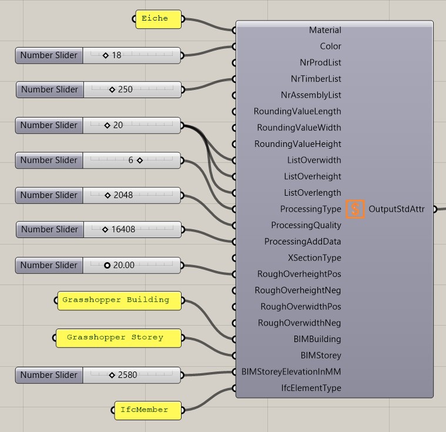Click the output grip of IfcMember panel
Viewport: 446px width, 432px height.
[x=183, y=410]
